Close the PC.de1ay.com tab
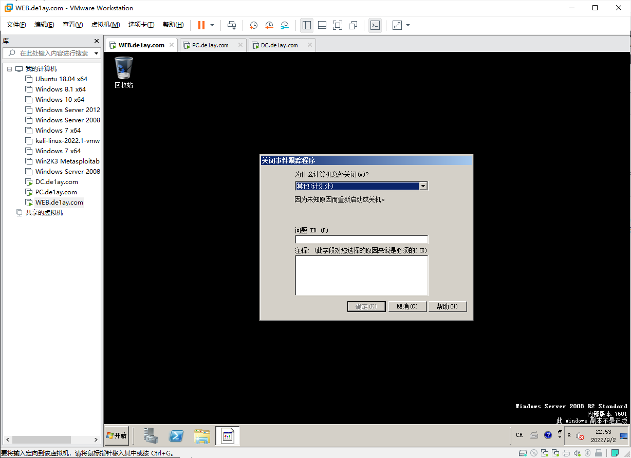The width and height of the screenshot is (631, 458). click(x=240, y=45)
